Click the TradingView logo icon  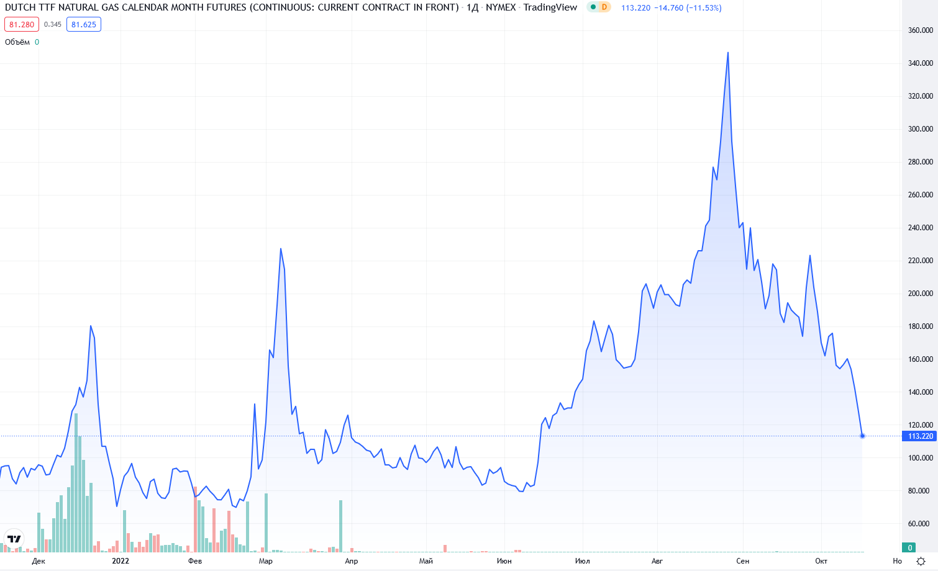pyautogui.click(x=14, y=538)
